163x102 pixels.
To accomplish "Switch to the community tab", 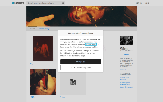I will [x=44, y=29].
